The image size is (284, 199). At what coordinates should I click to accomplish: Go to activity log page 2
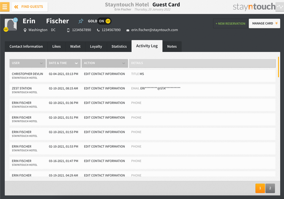[270, 188]
